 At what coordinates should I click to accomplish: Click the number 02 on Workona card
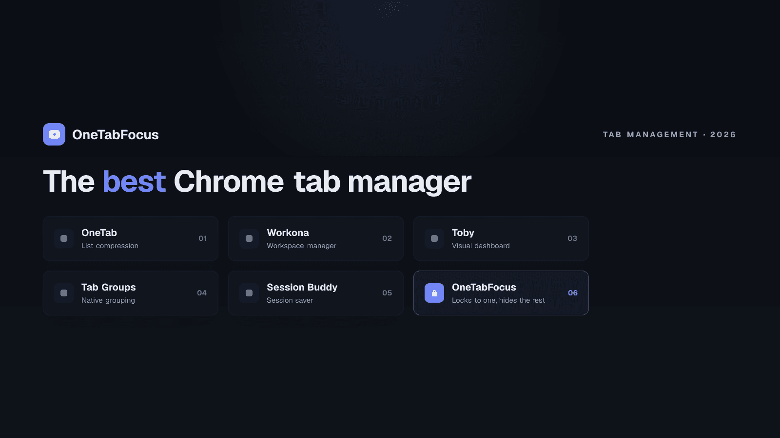[x=387, y=238]
